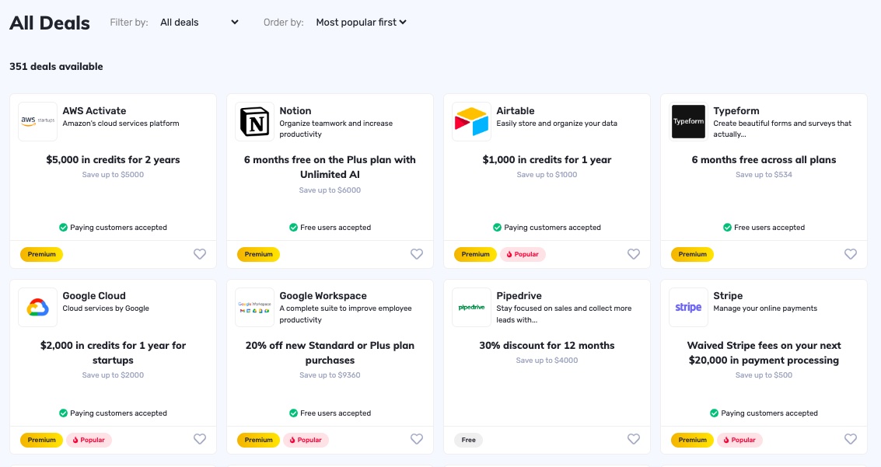The width and height of the screenshot is (881, 467).
Task: Click the Airtable logo icon
Action: click(x=471, y=121)
